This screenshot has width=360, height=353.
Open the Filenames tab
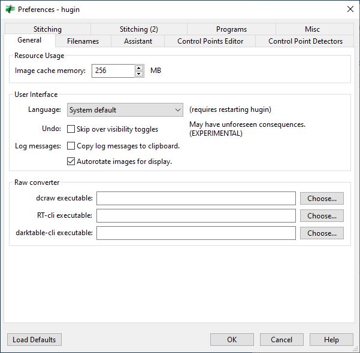click(83, 41)
